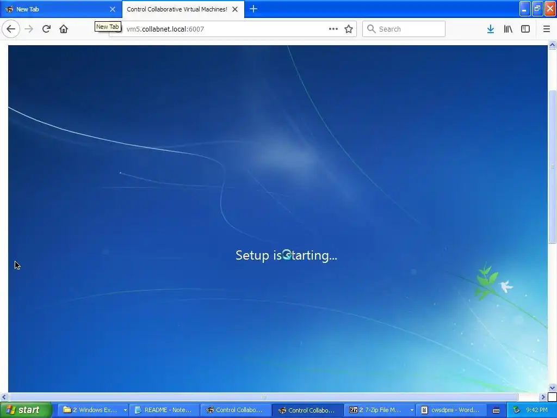Open the Firefox hamburger menu

point(547,29)
